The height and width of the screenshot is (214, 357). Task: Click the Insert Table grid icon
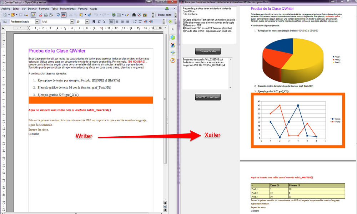[119, 15]
